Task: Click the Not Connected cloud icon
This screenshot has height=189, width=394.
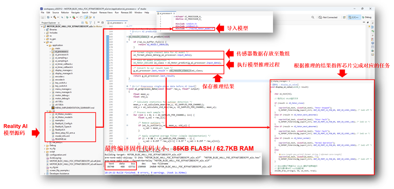Action: pyautogui.click(x=320, y=17)
